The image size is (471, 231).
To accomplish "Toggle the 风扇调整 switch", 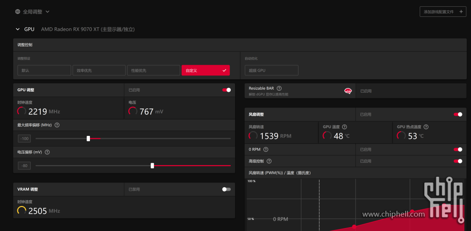I will point(458,114).
